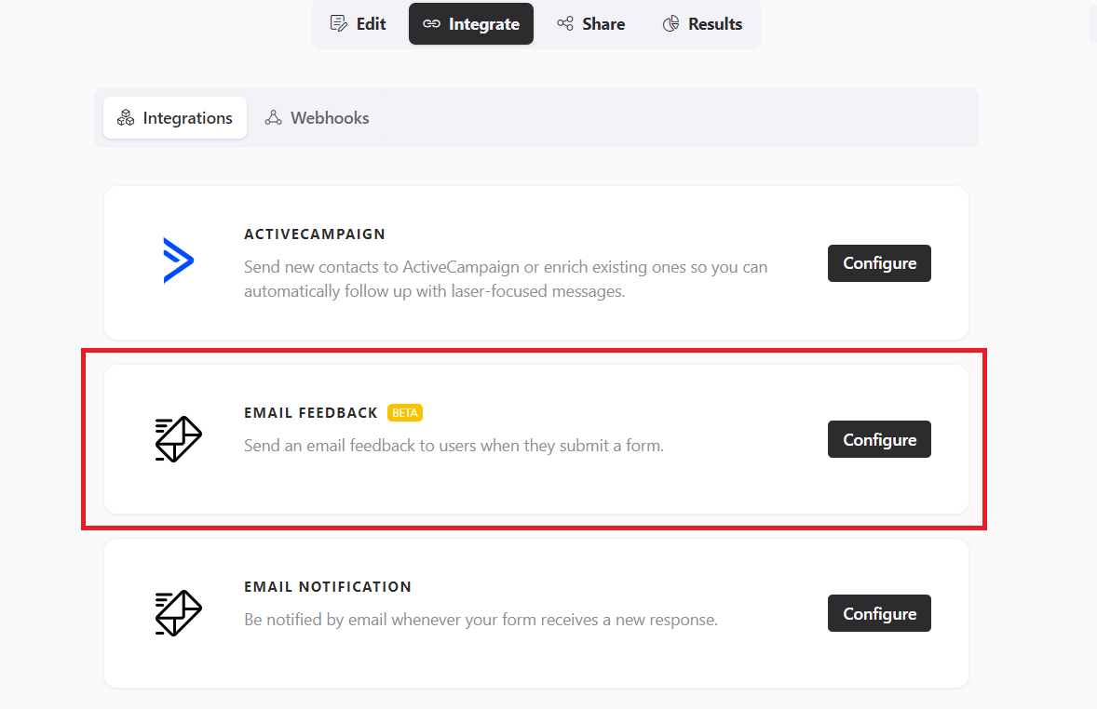Click the blue ActiveCampaign arrow logo
Screen dimensions: 1097x709
178,261
